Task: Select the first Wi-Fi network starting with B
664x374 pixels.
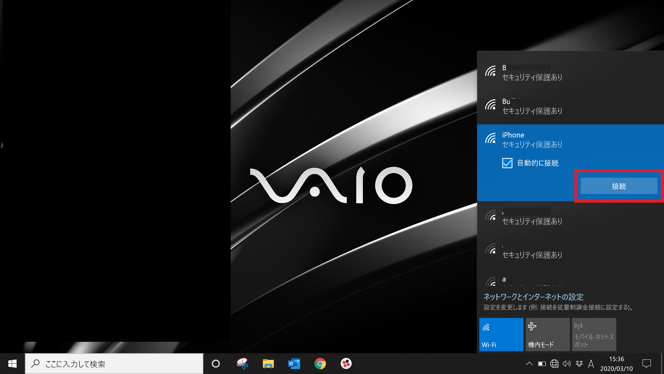Action: (x=570, y=73)
